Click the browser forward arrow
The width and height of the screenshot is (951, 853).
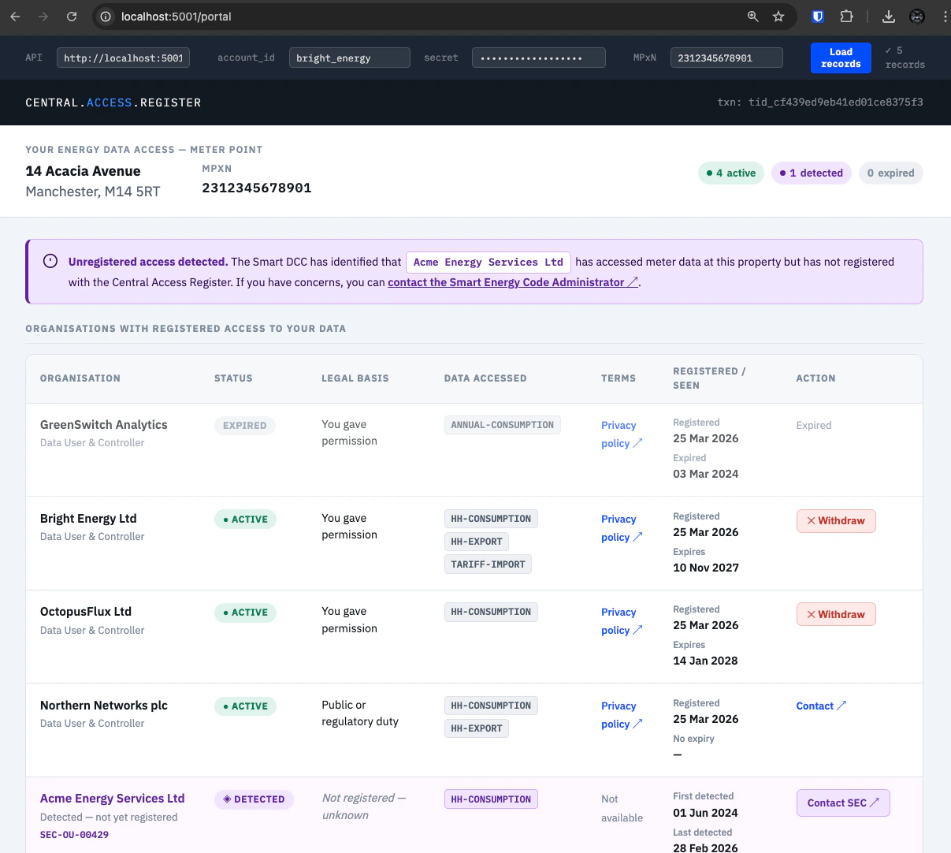coord(43,17)
